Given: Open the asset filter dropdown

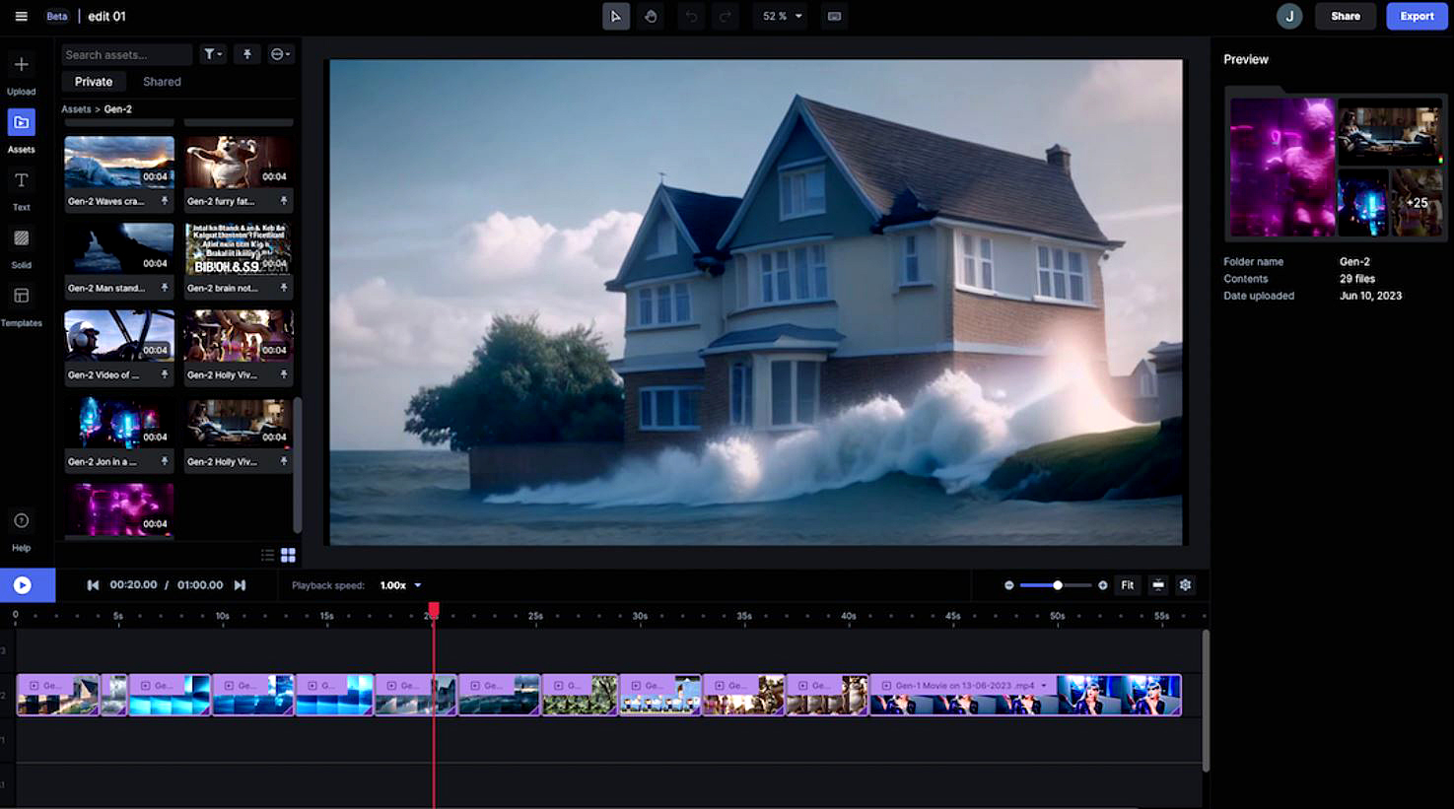Looking at the screenshot, I should [x=213, y=54].
